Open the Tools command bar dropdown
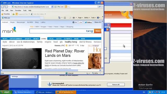The width and height of the screenshot is (167, 94). (93, 18)
